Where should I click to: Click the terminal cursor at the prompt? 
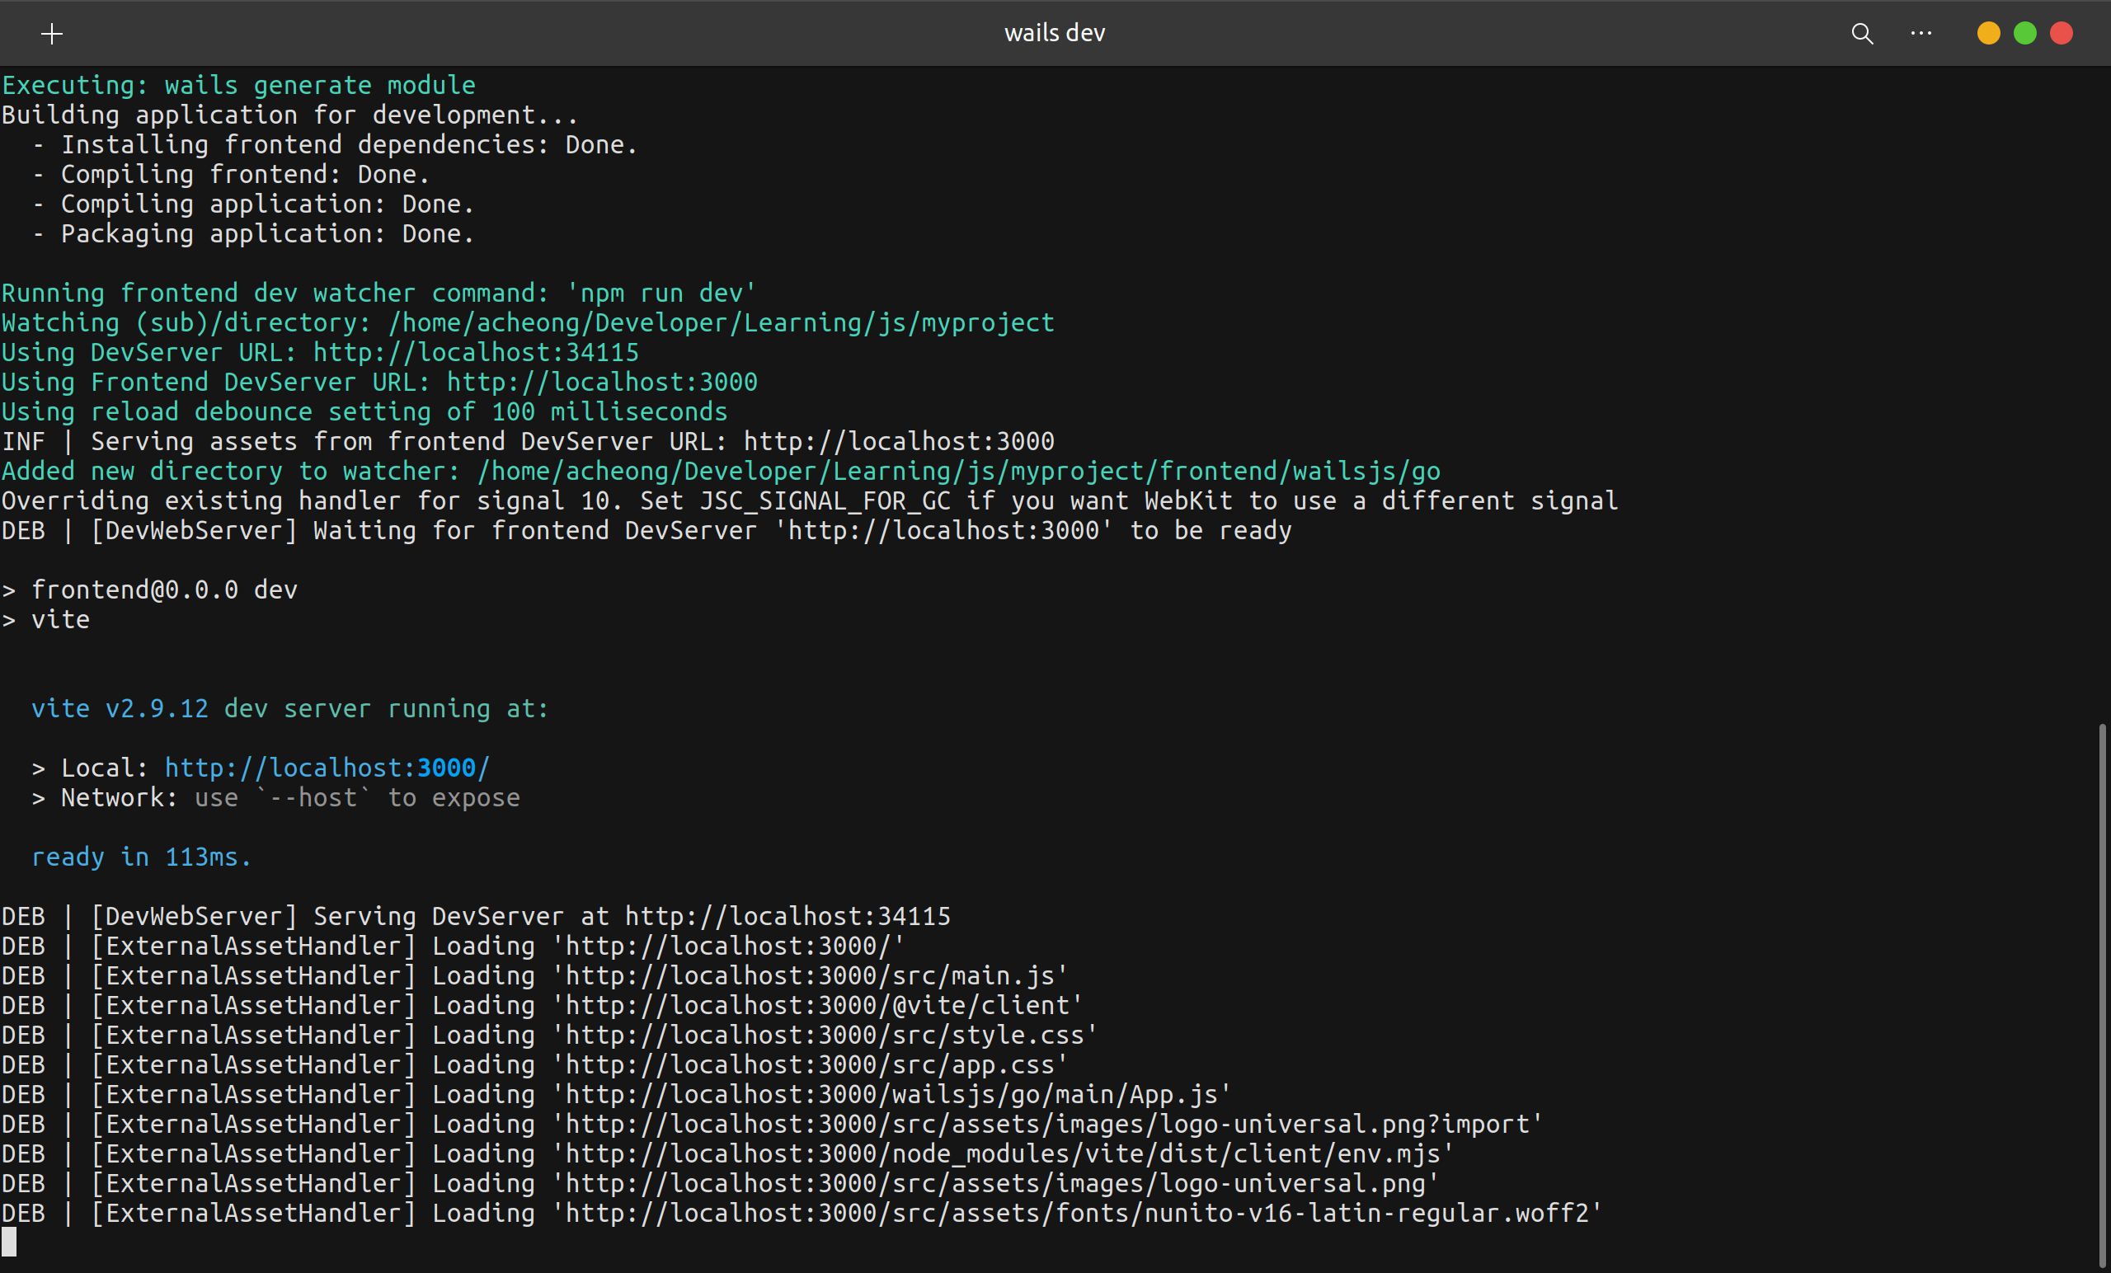[10, 1242]
